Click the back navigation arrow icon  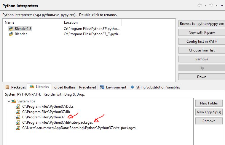[x=200, y=5]
